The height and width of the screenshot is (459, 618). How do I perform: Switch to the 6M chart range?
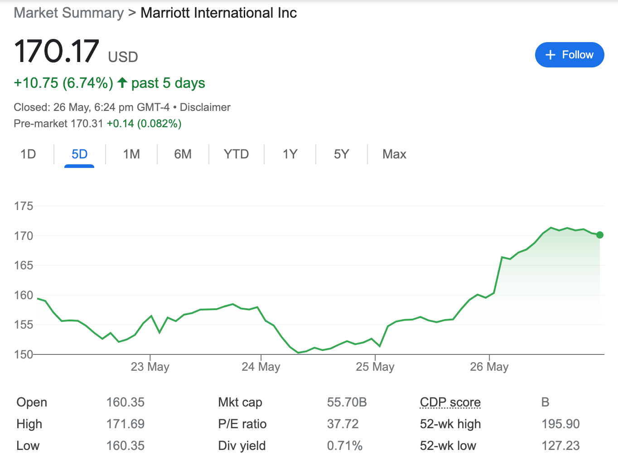183,154
